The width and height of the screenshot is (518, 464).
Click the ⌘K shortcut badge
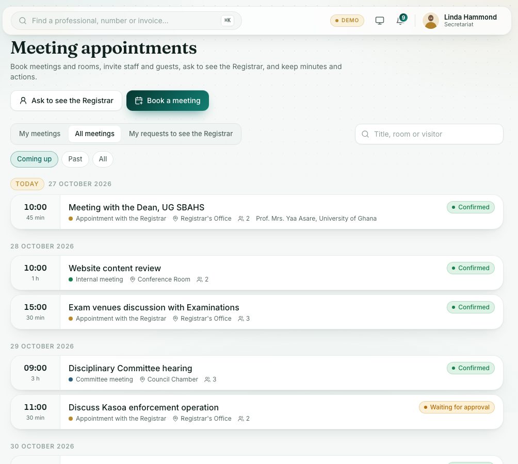[228, 21]
